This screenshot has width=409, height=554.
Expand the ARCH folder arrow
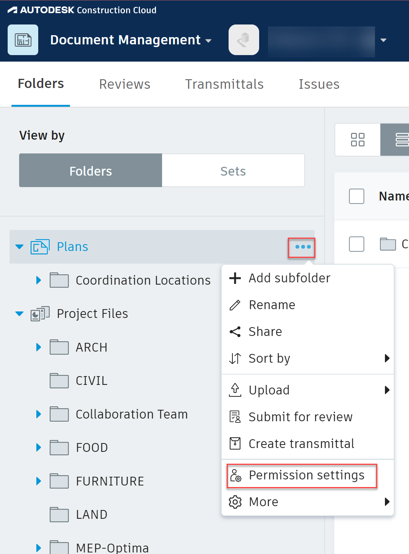point(38,347)
